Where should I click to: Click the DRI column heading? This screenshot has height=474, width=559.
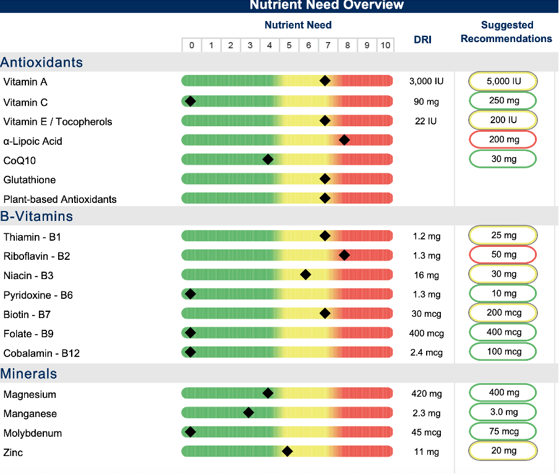422,40
